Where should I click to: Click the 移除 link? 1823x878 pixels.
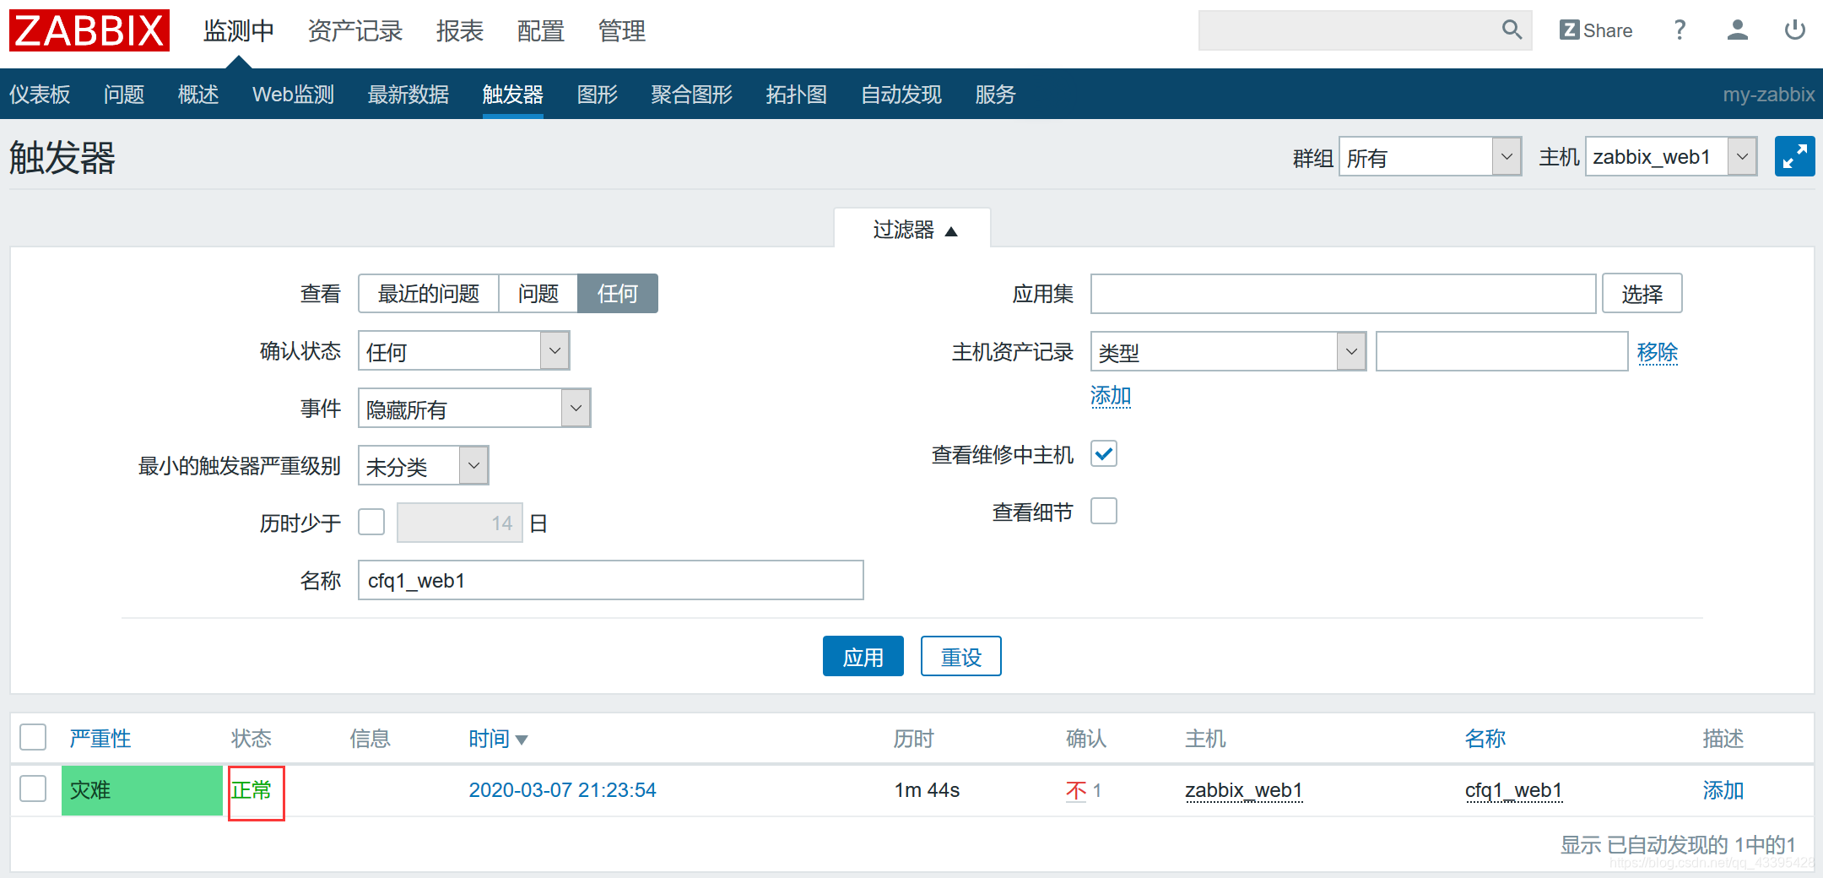(x=1658, y=352)
